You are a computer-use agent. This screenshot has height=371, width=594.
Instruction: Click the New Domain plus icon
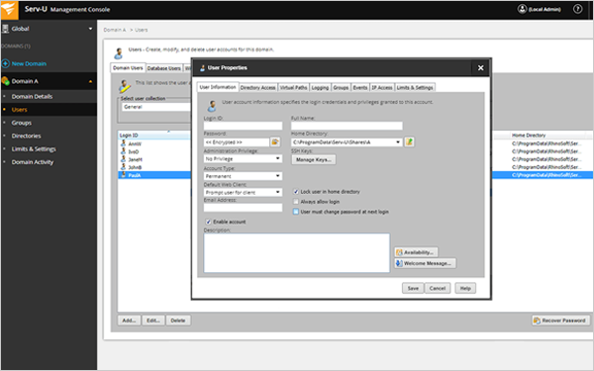pos(6,63)
